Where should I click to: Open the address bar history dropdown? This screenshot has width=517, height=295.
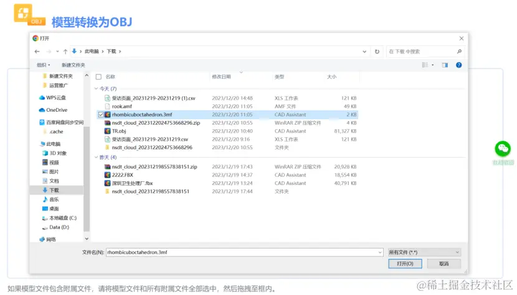click(364, 52)
